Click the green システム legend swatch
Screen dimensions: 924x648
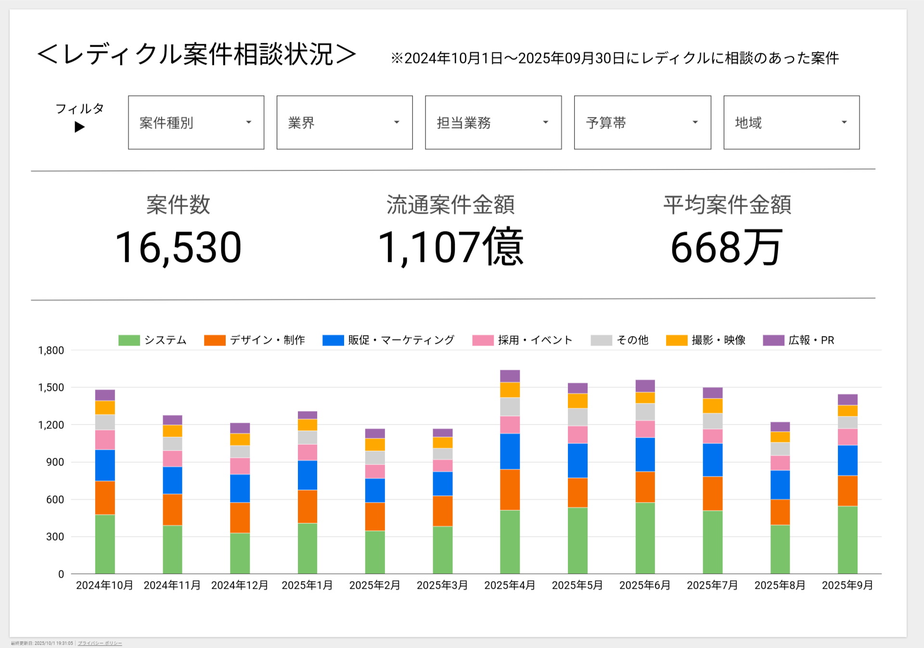pos(129,340)
